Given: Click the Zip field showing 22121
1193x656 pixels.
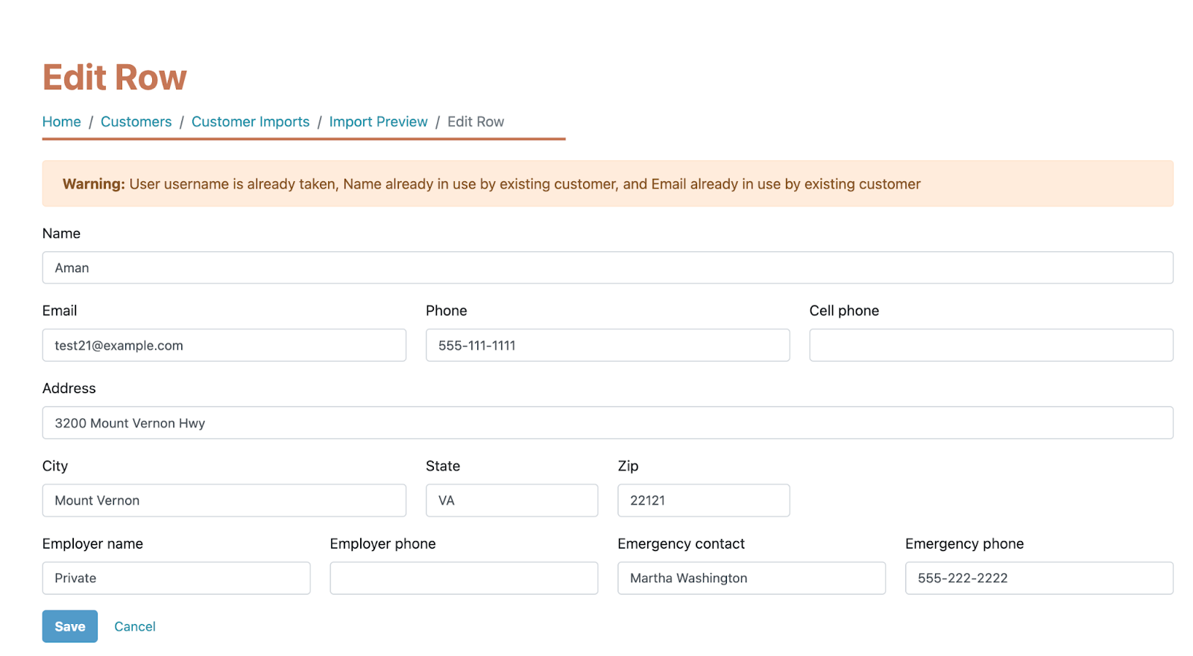Looking at the screenshot, I should (x=703, y=500).
